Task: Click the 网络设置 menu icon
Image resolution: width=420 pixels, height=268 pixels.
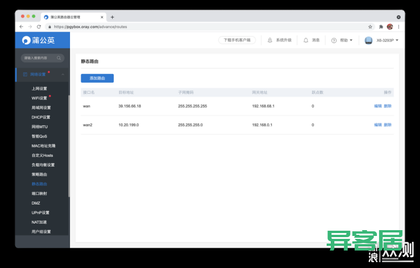Action: coord(25,75)
